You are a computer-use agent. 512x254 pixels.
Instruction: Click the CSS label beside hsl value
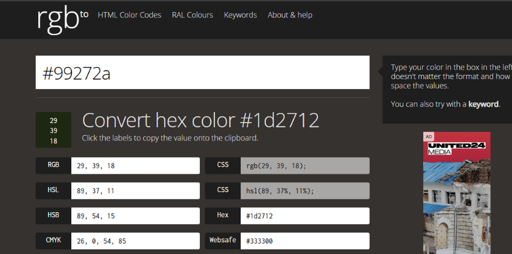tap(223, 191)
